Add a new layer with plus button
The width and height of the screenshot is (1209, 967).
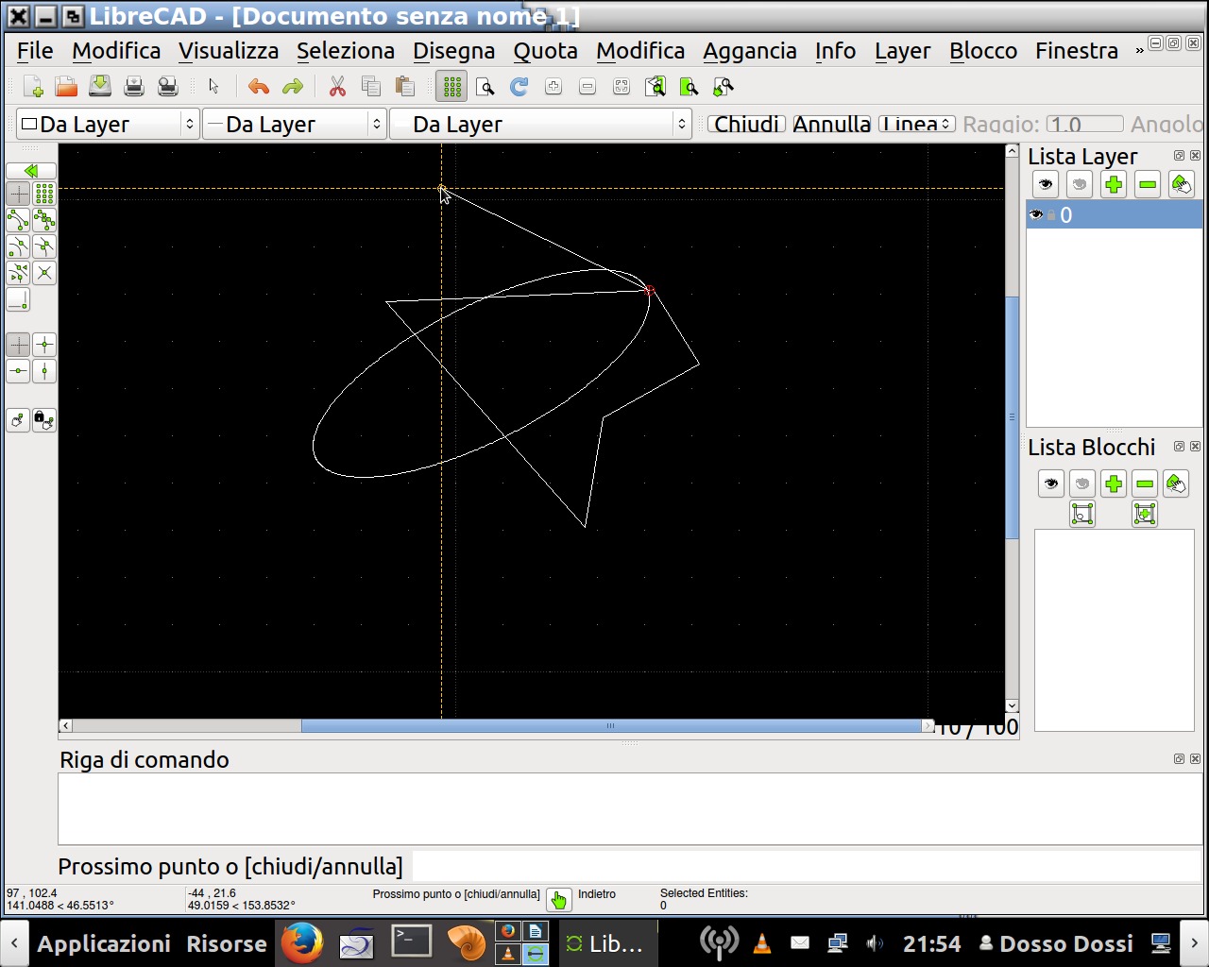pos(1114,184)
